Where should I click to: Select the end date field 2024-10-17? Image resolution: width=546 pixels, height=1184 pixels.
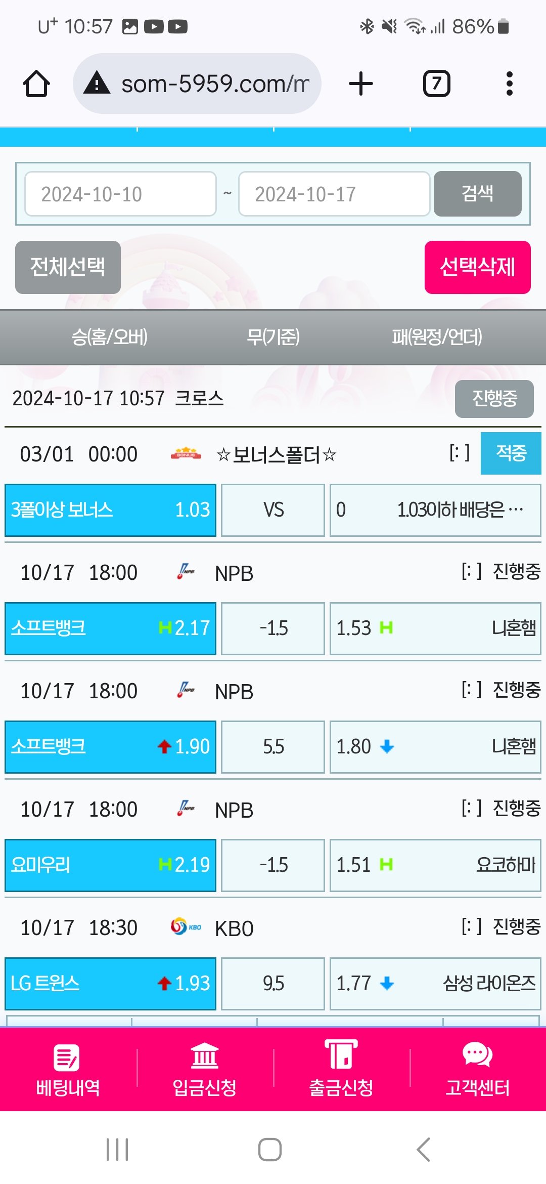334,194
